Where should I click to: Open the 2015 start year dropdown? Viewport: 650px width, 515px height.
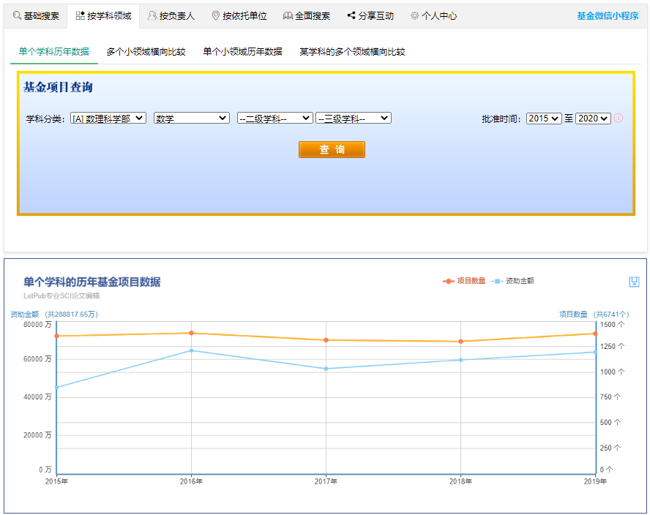[x=542, y=118]
